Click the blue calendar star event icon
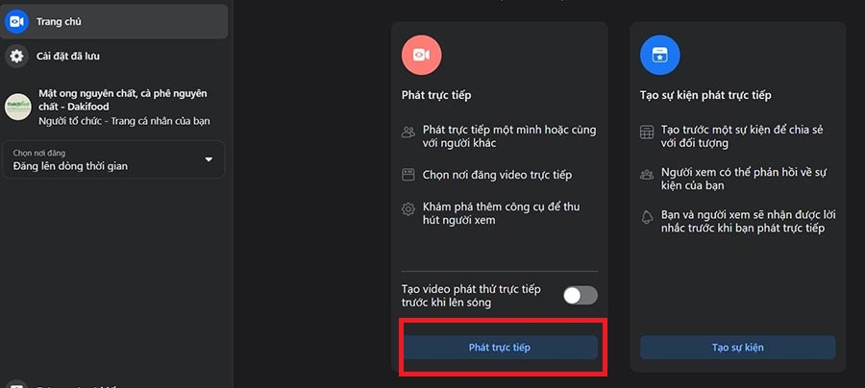The image size is (865, 388). click(659, 55)
